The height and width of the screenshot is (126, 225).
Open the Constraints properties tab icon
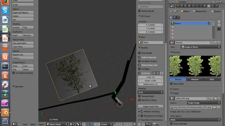(x=193, y=6)
